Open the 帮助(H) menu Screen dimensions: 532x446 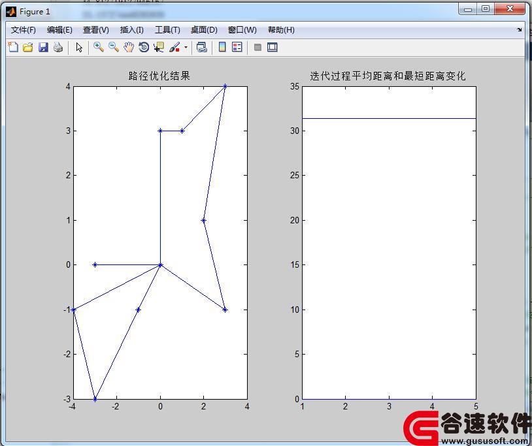(x=281, y=30)
